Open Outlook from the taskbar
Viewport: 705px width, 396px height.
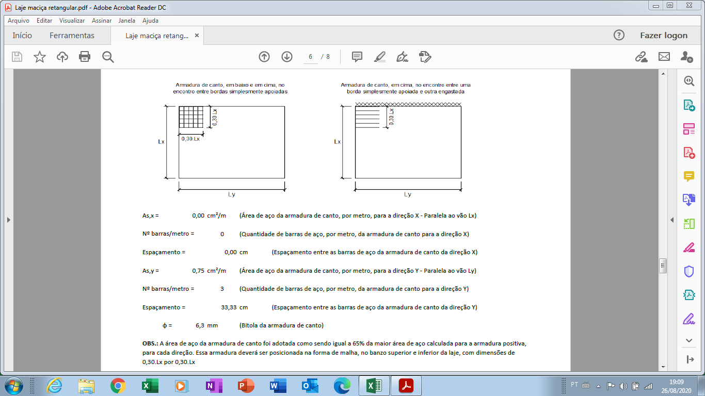(x=310, y=386)
